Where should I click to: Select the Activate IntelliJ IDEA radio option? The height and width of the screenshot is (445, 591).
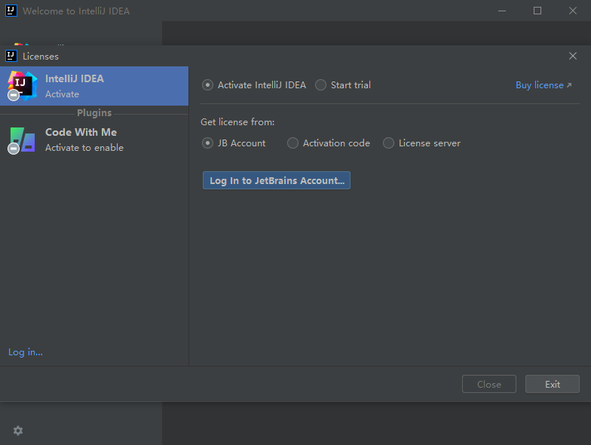pyautogui.click(x=208, y=85)
